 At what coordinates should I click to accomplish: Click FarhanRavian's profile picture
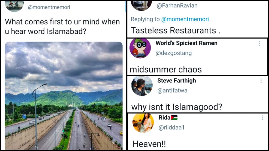tap(141, 5)
